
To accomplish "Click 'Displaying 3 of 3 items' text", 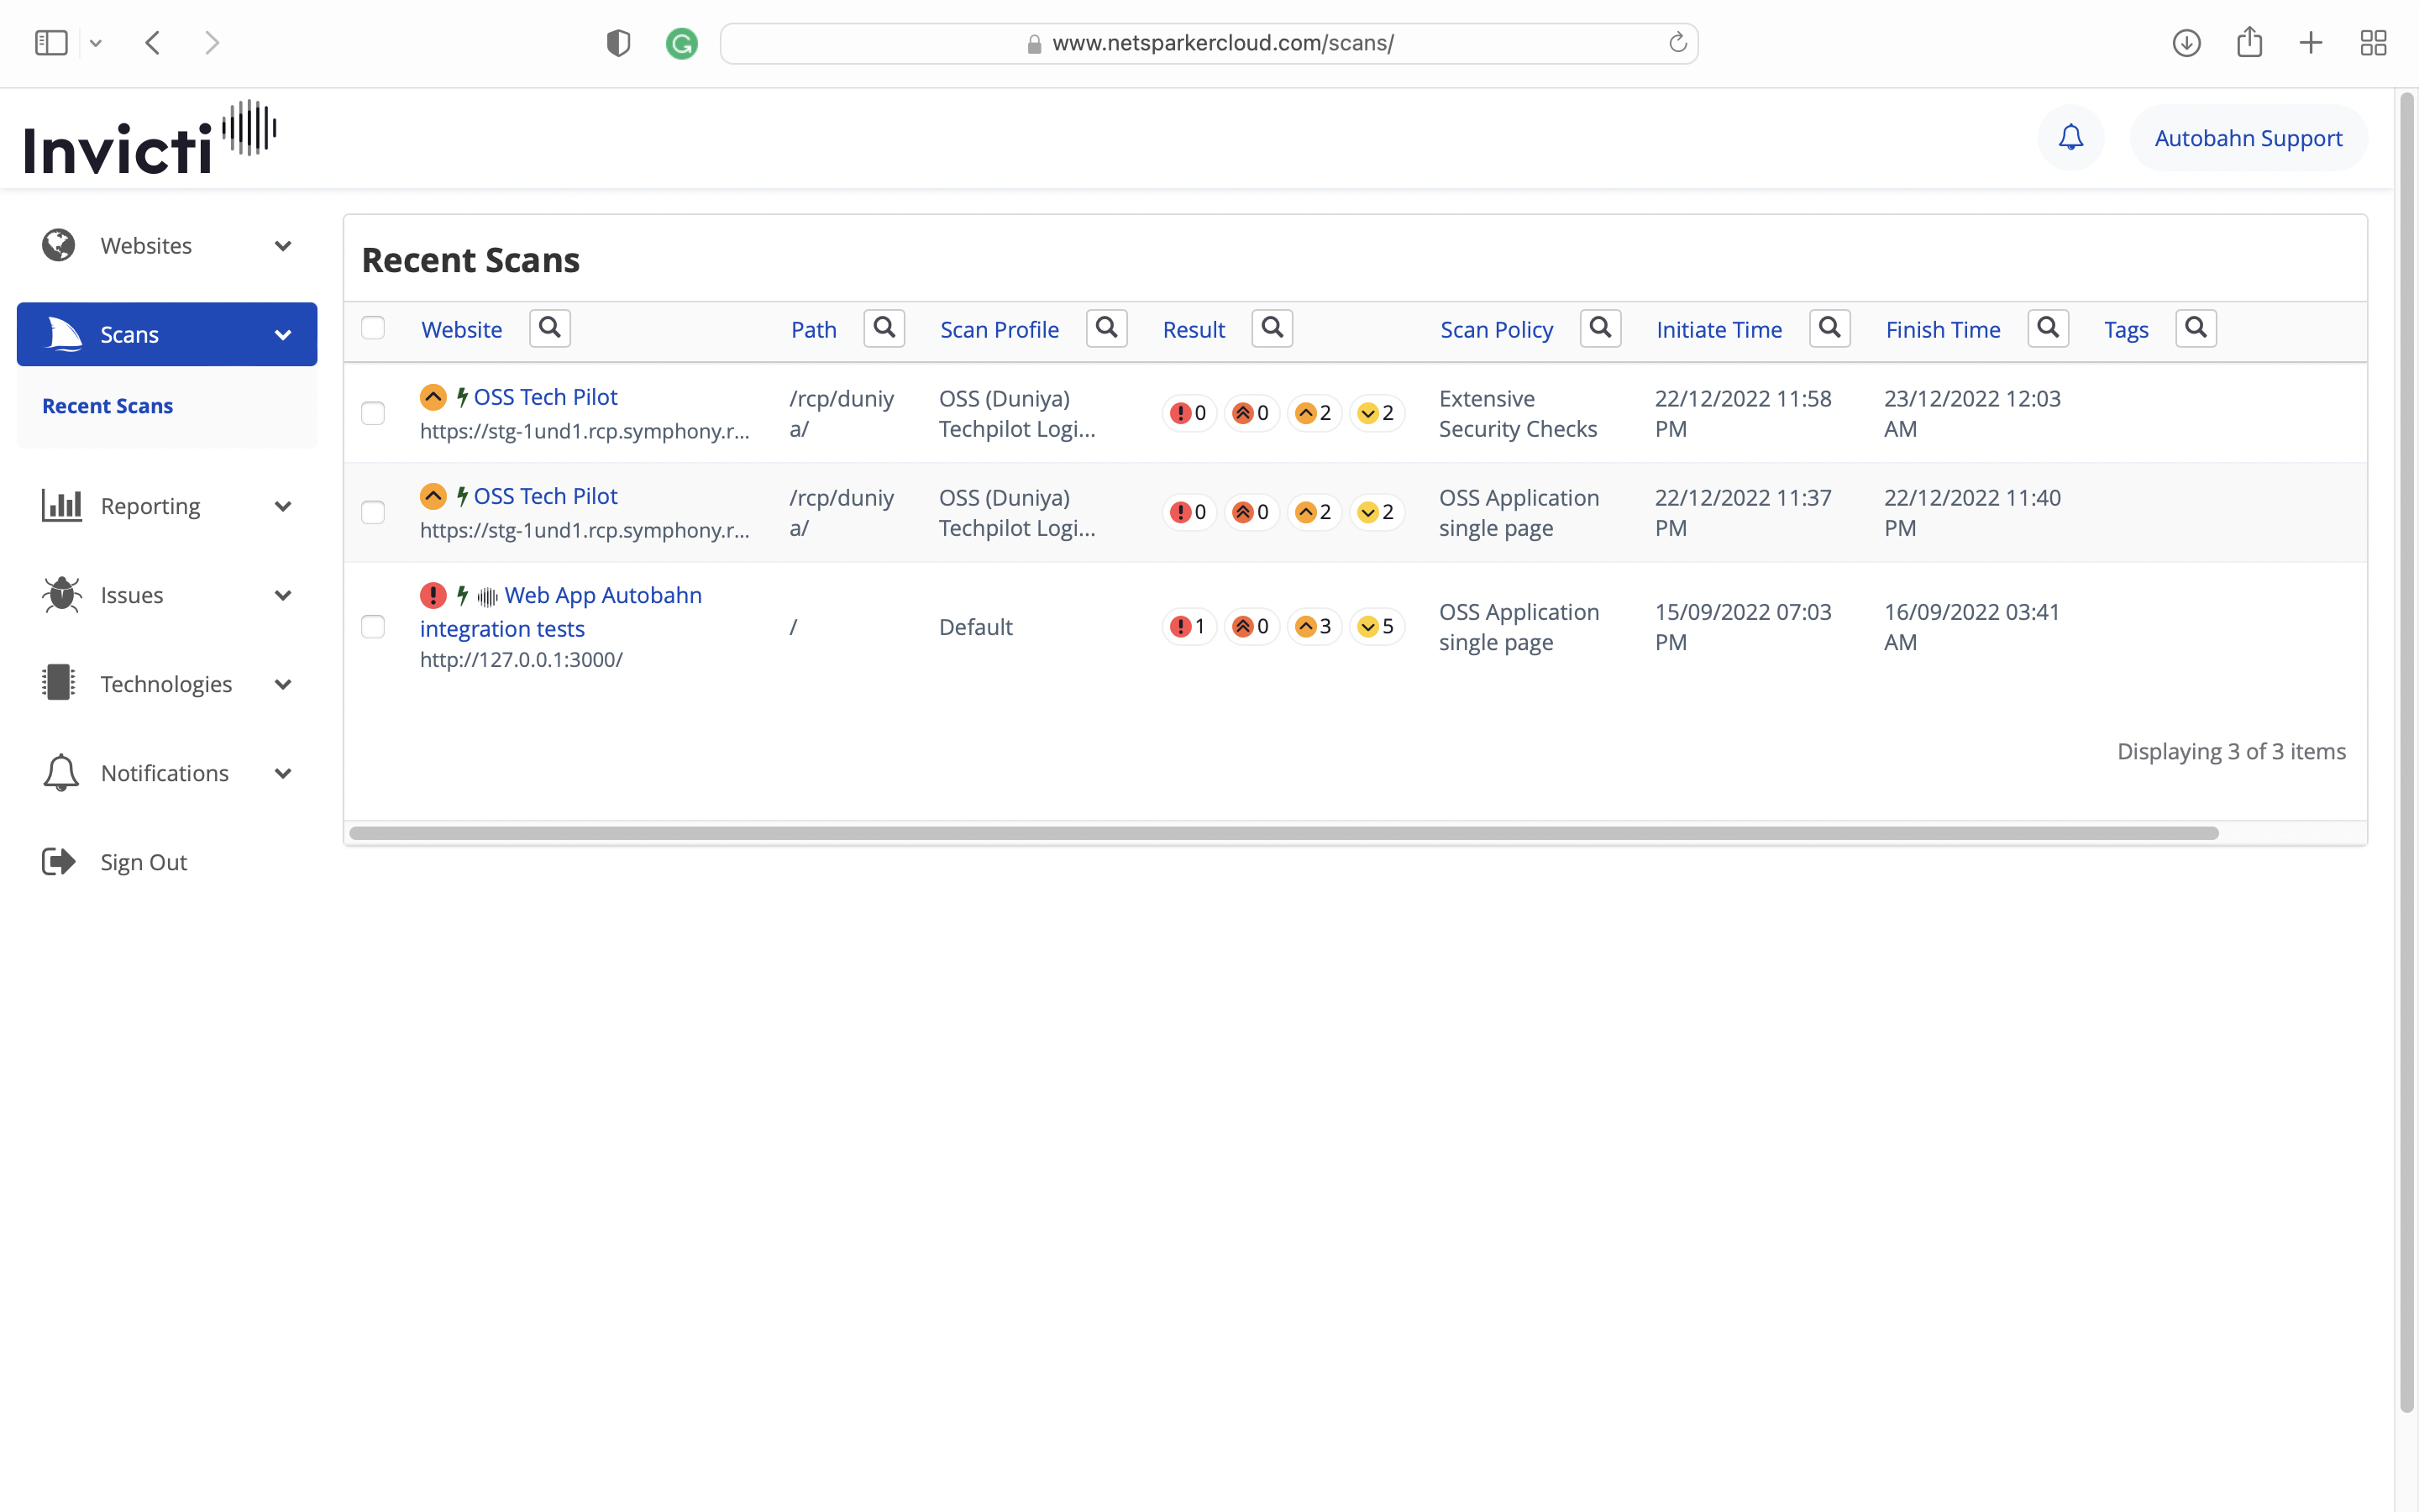I will click(x=2231, y=751).
